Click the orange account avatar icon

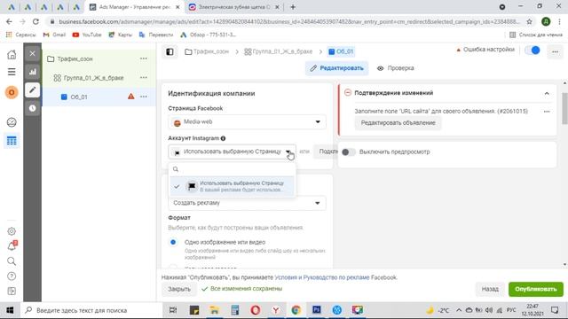pos(12,92)
